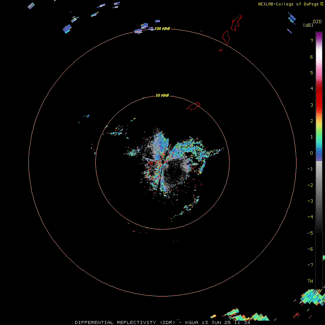Click the 100 NMI range ring label

162,29
